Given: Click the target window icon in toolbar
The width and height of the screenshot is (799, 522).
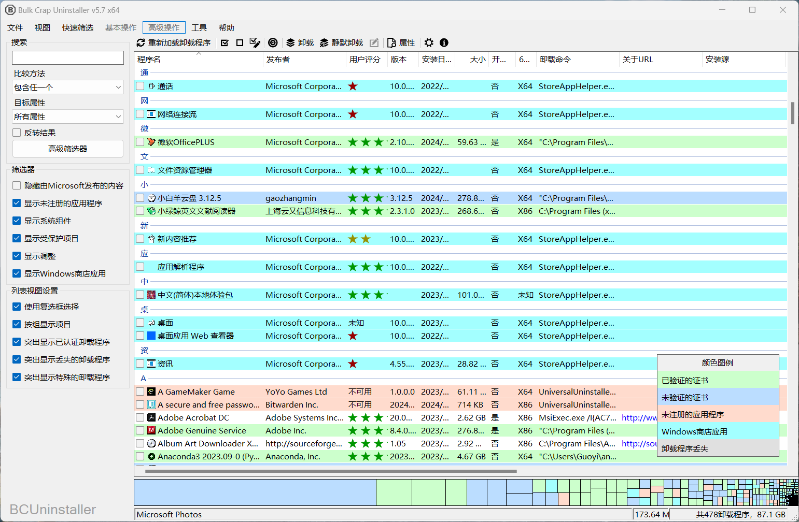Looking at the screenshot, I should click(273, 42).
